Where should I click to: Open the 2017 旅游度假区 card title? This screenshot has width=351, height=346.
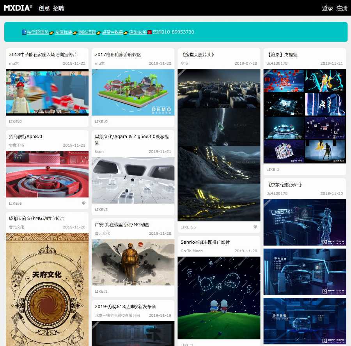coord(118,54)
